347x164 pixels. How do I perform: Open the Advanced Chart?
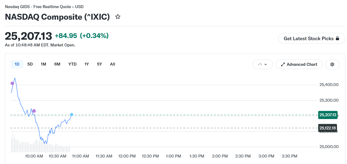pyautogui.click(x=299, y=64)
